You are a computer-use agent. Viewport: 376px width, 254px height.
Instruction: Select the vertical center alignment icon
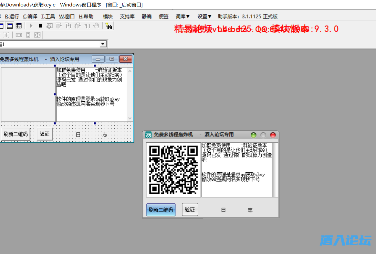click(6, 35)
